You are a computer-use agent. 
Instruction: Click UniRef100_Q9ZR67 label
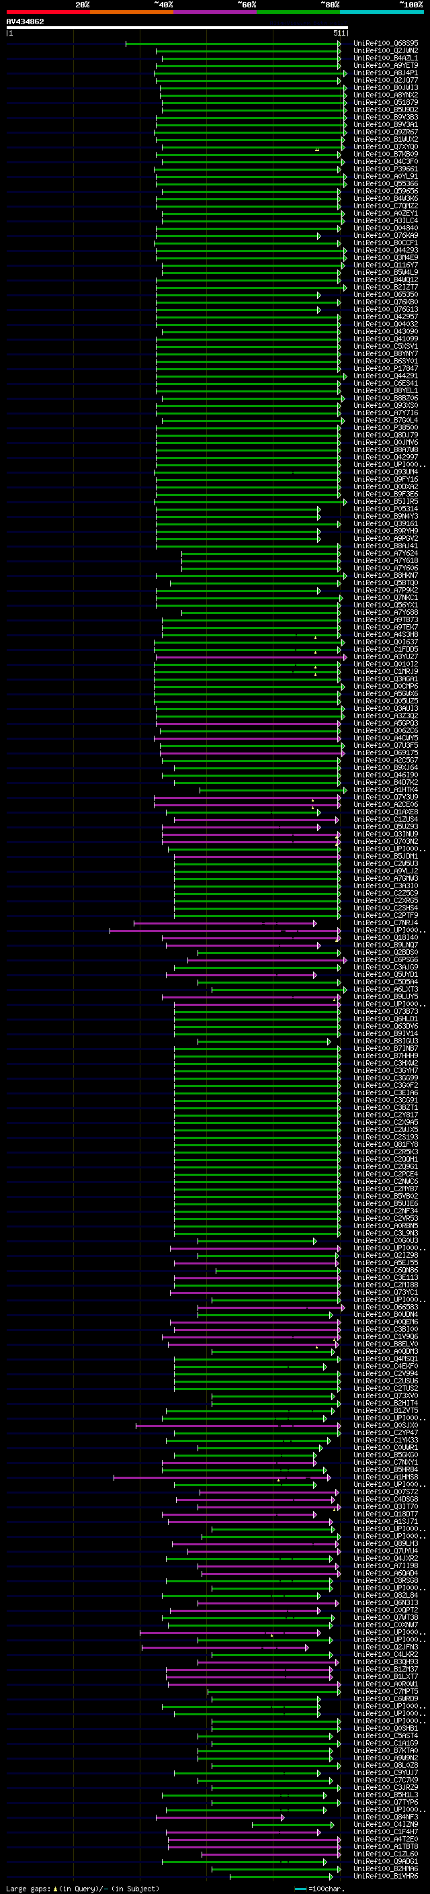(x=386, y=132)
